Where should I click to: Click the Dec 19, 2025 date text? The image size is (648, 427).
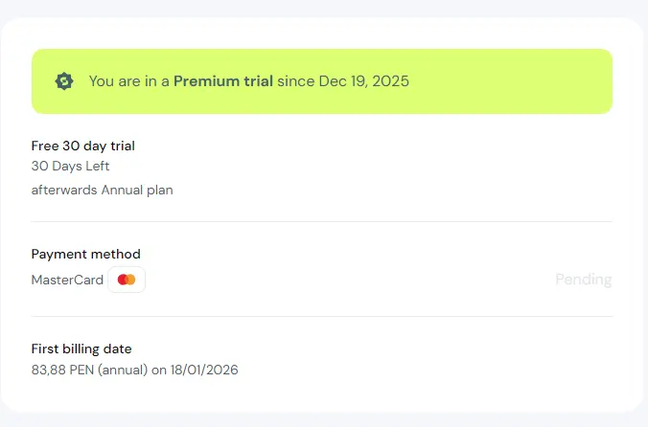click(x=364, y=81)
